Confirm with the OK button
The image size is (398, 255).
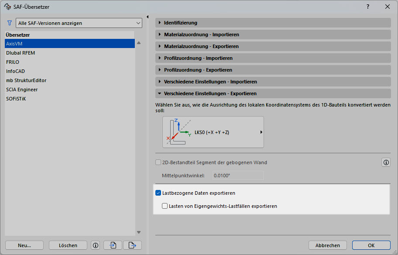tap(371, 245)
